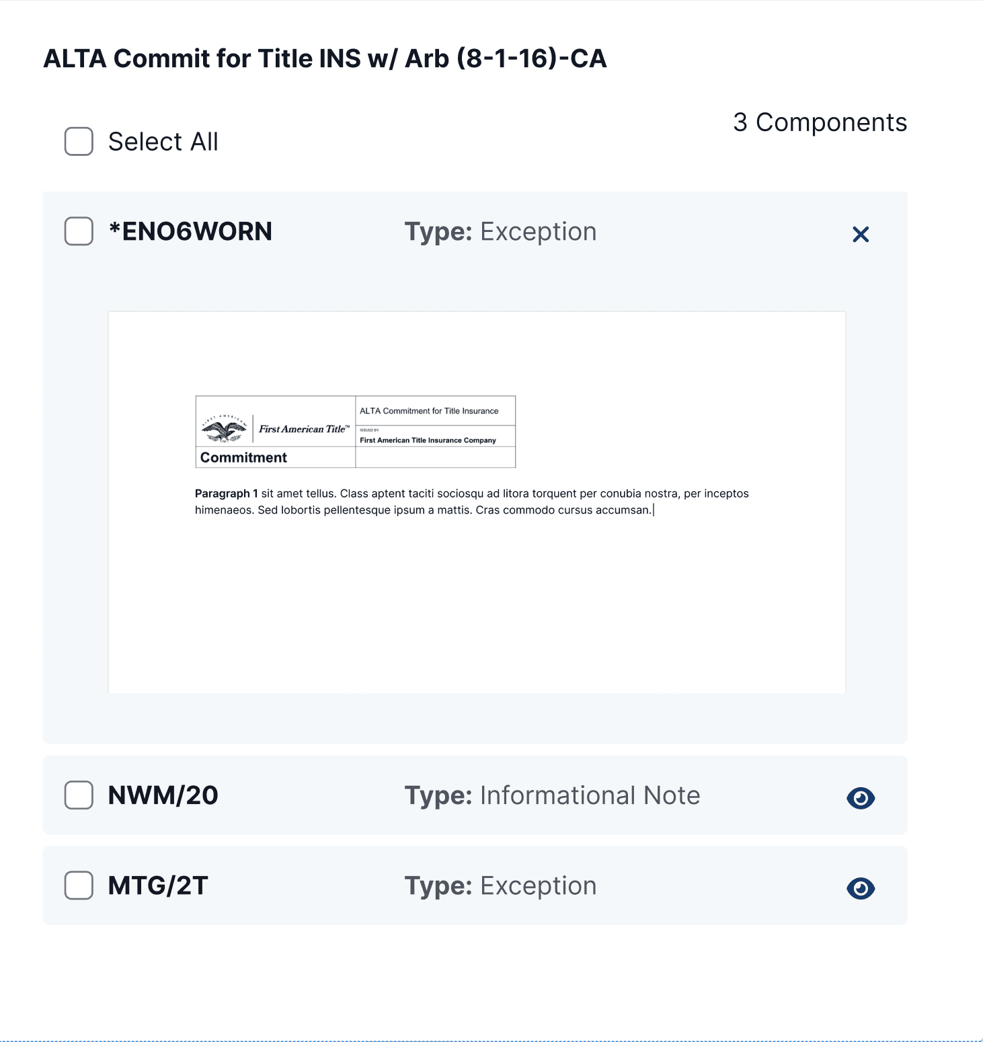Select the NWM/20 component checkbox
Screen dimensions: 983x1042
pos(79,795)
